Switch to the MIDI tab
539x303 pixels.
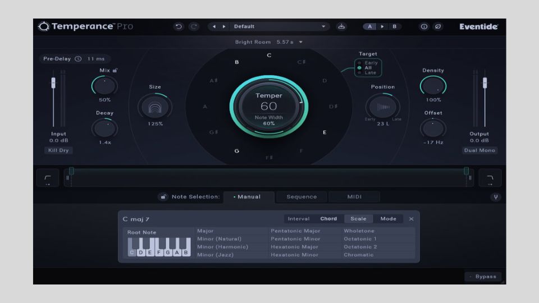pyautogui.click(x=354, y=197)
